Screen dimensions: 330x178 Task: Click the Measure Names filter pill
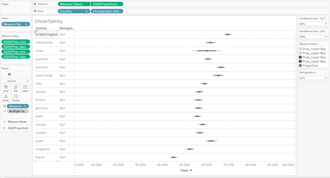tap(15, 24)
